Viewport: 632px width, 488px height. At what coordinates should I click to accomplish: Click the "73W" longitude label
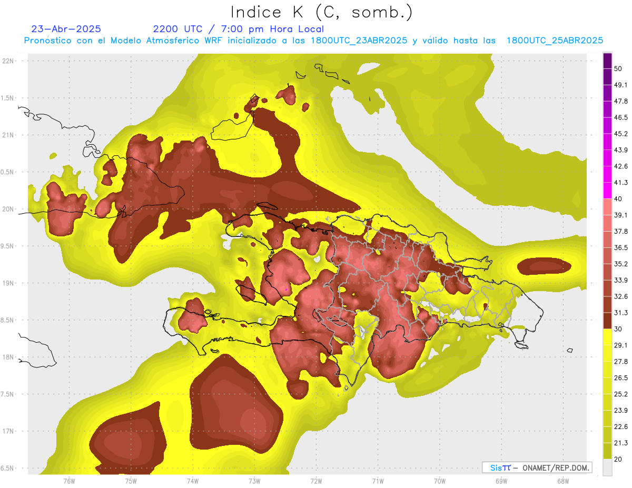pyautogui.click(x=254, y=481)
